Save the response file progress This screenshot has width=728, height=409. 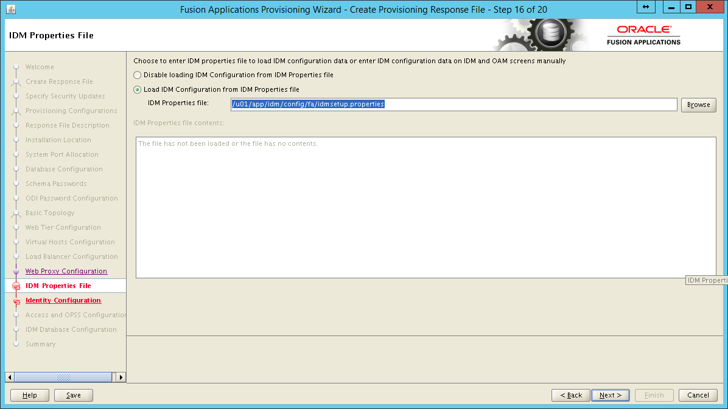click(x=74, y=395)
